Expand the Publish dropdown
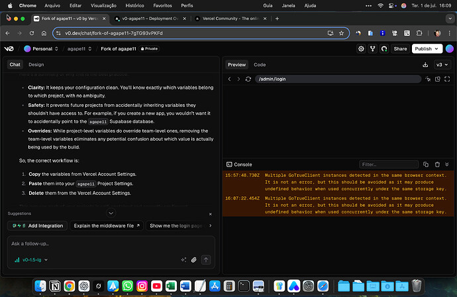 436,48
